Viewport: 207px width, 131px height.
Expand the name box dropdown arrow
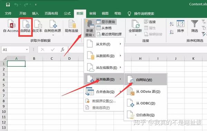pyautogui.click(x=27, y=50)
